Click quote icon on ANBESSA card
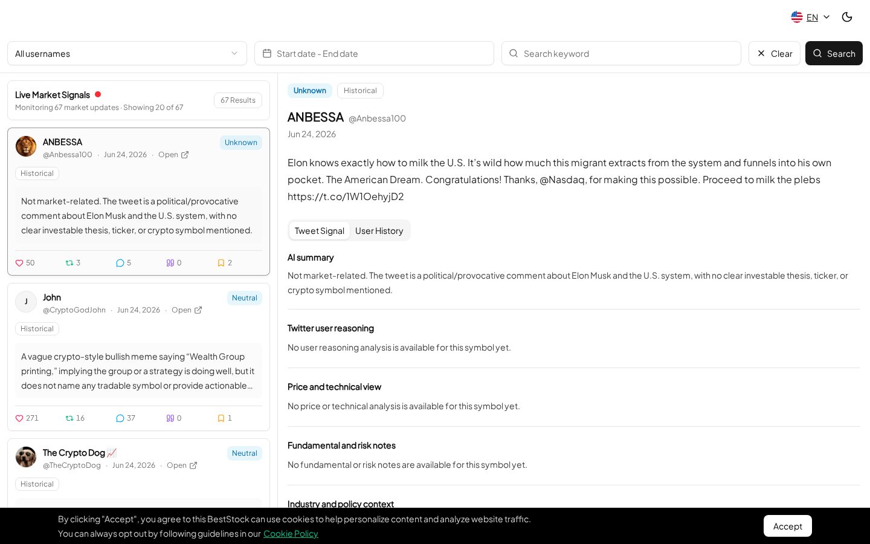 tap(170, 263)
